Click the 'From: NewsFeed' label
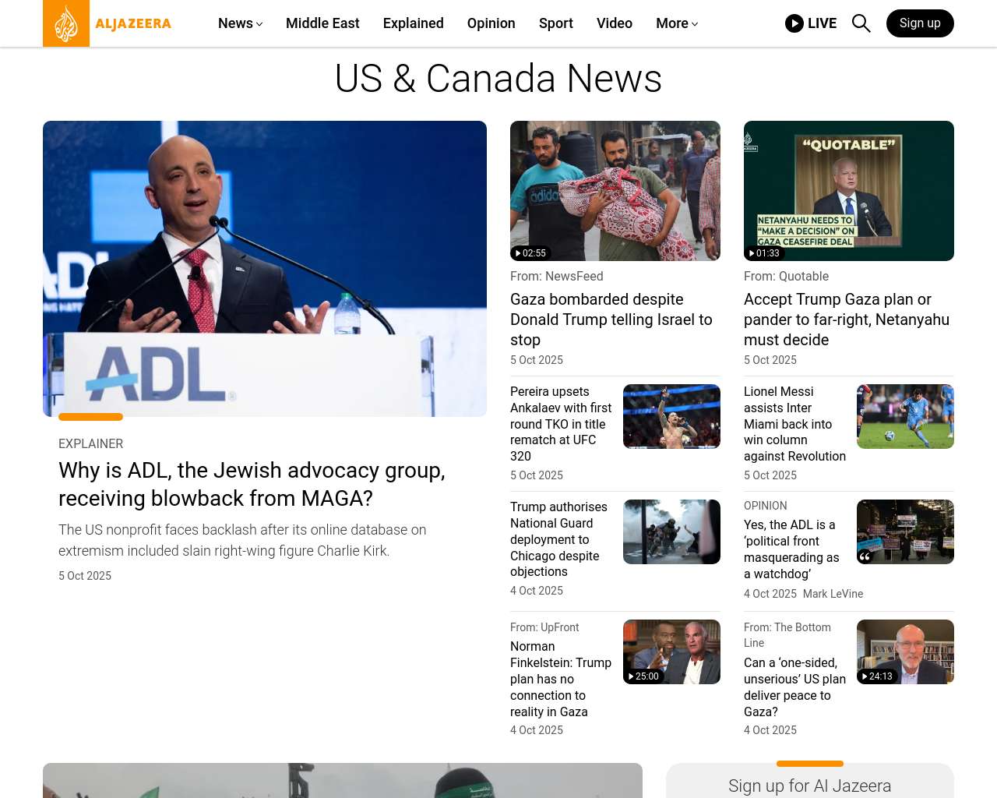997x798 pixels. 557,277
